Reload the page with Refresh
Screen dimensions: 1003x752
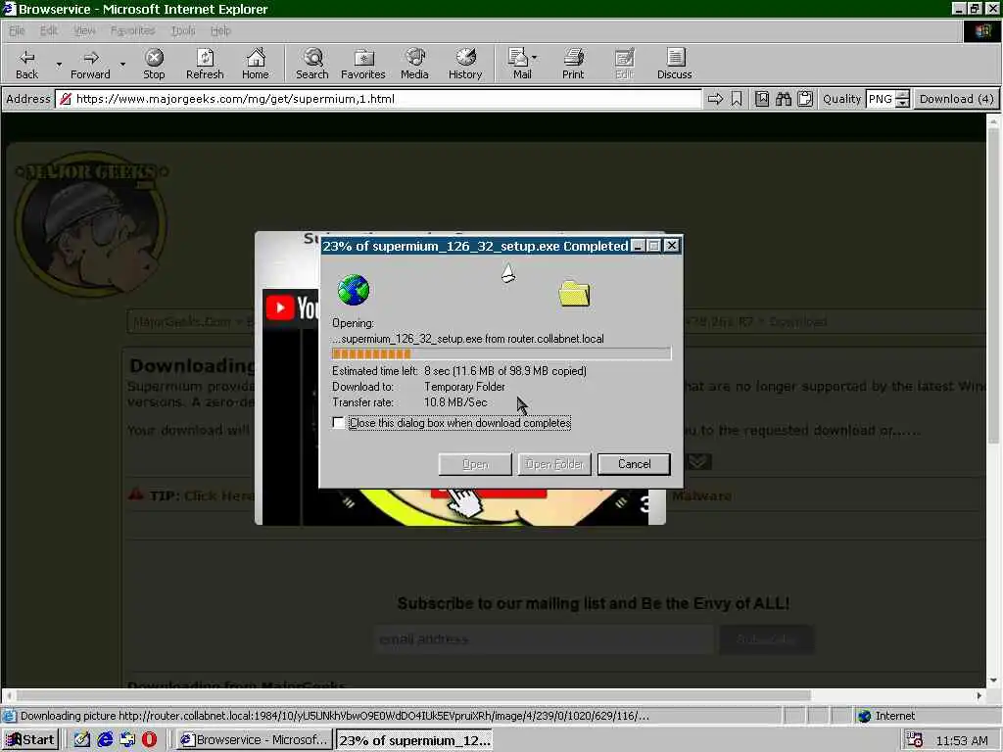205,64
